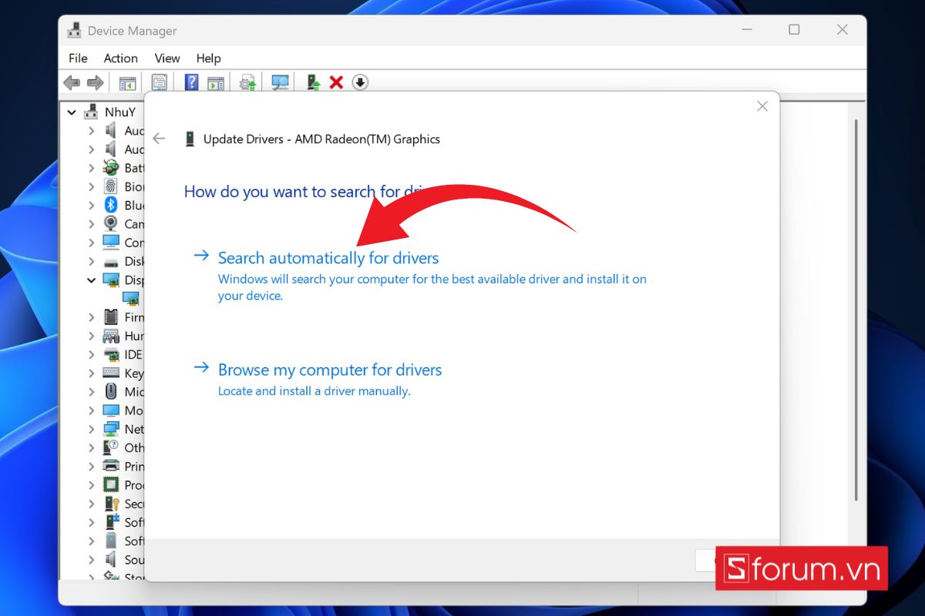Expand the Firmware category chevron

[x=91, y=316]
